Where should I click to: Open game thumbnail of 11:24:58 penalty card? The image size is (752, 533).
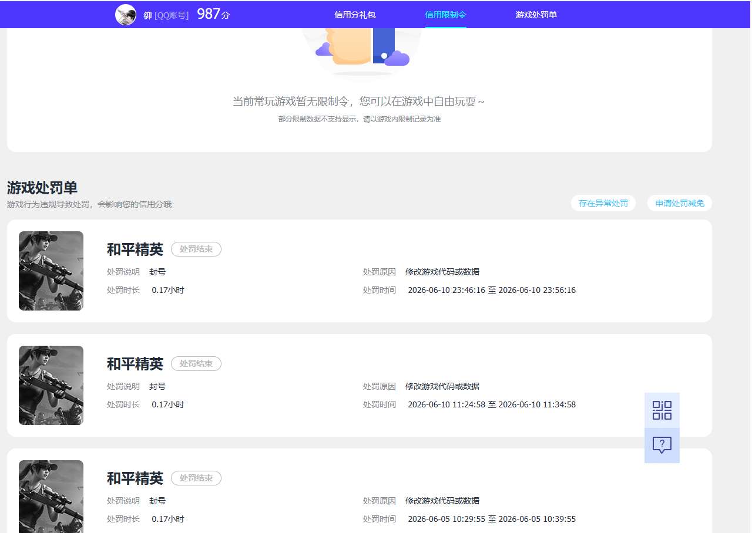(x=51, y=385)
